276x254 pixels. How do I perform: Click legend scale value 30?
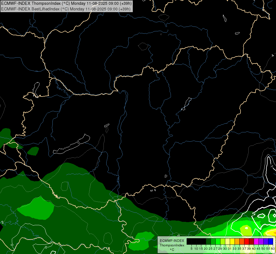click(225, 249)
